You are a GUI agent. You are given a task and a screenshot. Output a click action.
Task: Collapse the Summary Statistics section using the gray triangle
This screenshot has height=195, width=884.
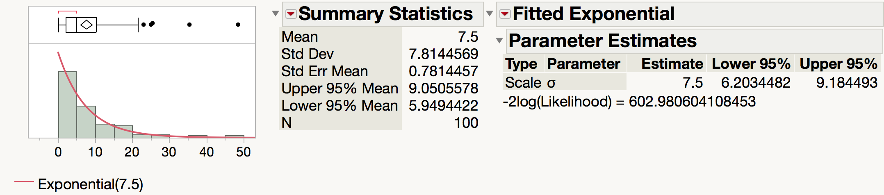[x=276, y=14]
